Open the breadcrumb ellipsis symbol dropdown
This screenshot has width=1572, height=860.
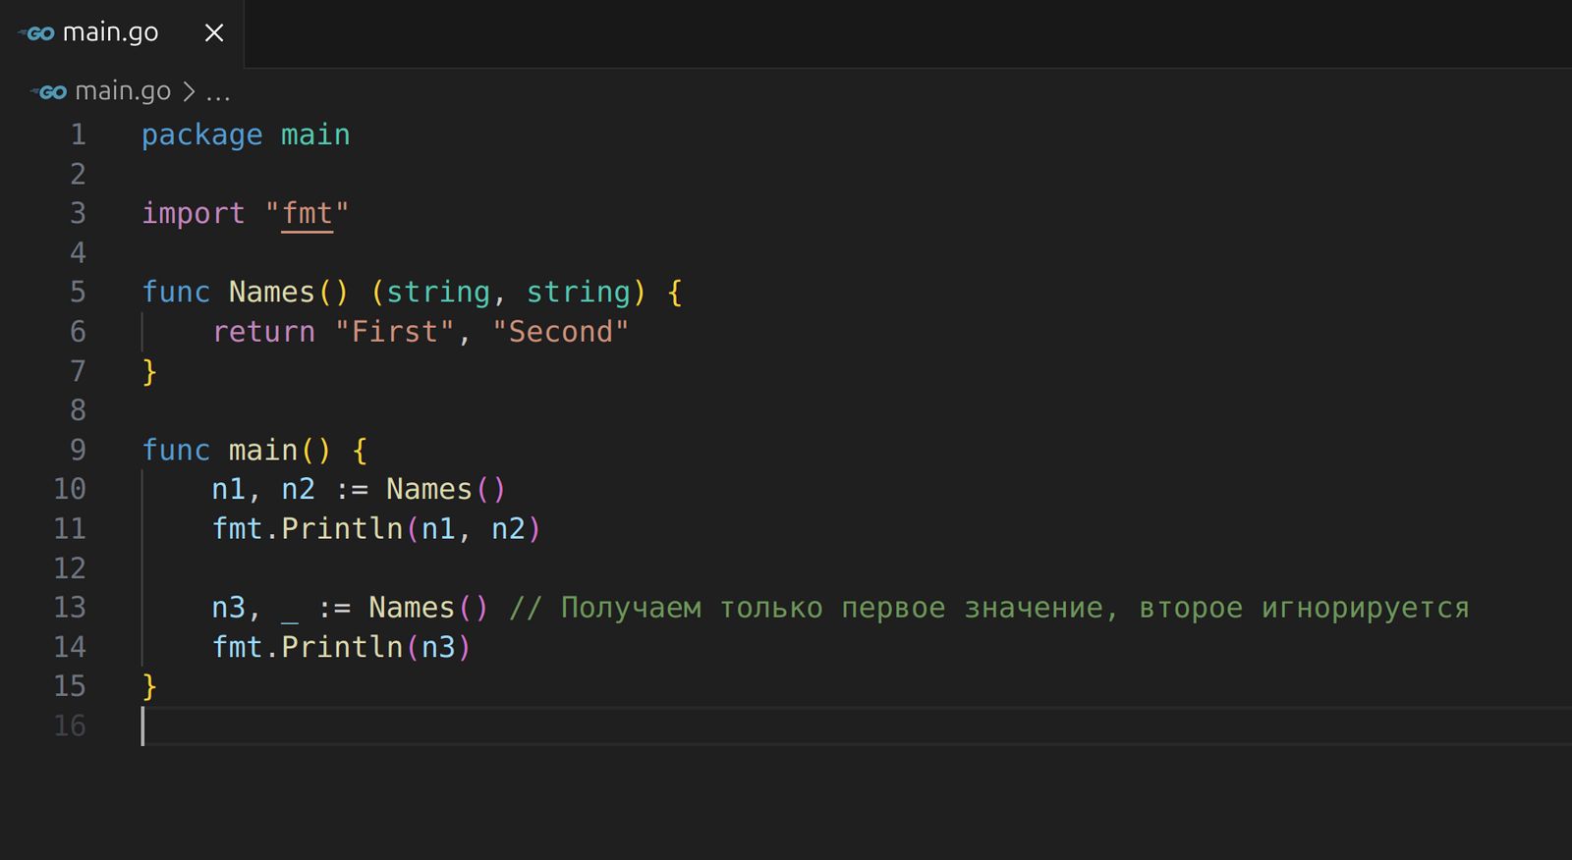218,93
